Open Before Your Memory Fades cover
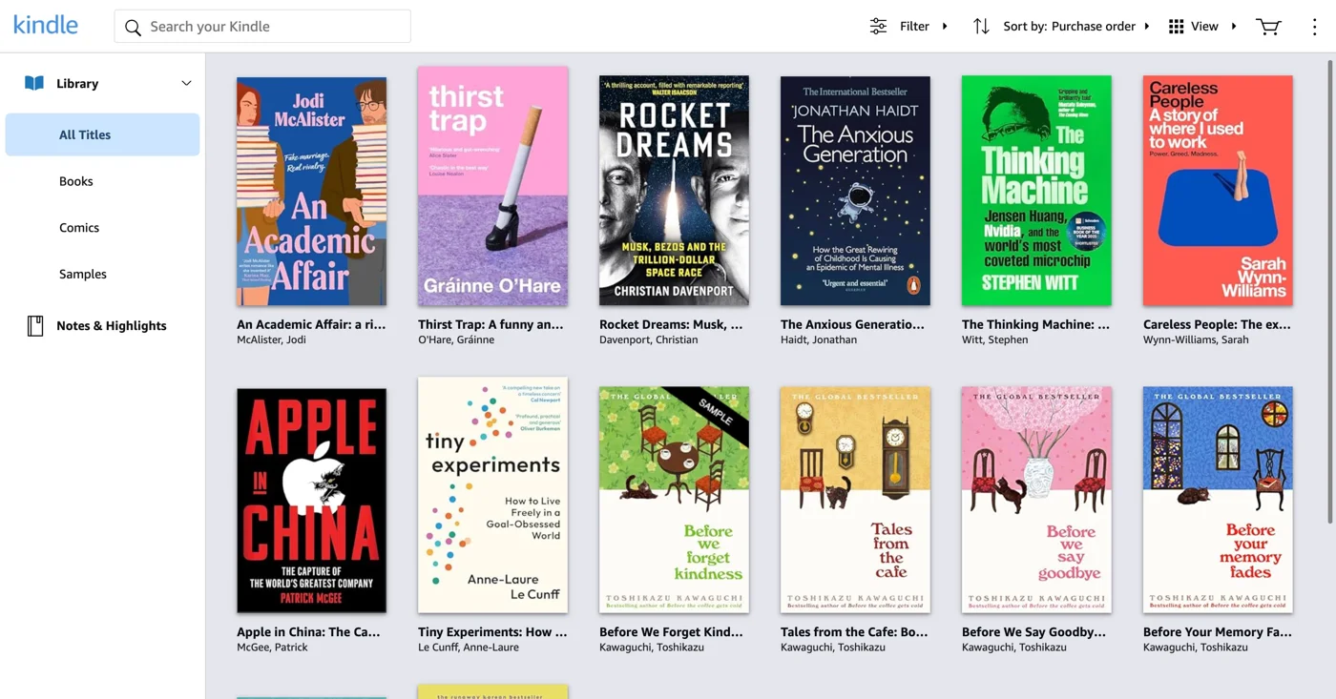Image resolution: width=1336 pixels, height=699 pixels. tap(1218, 500)
